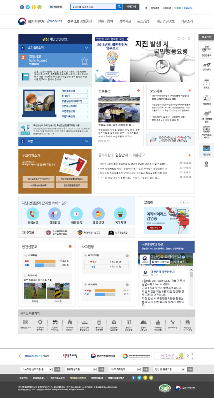The width and height of the screenshot is (214, 398).
Task: Click the plus icon beside 보도자료
Action: coord(190,90)
